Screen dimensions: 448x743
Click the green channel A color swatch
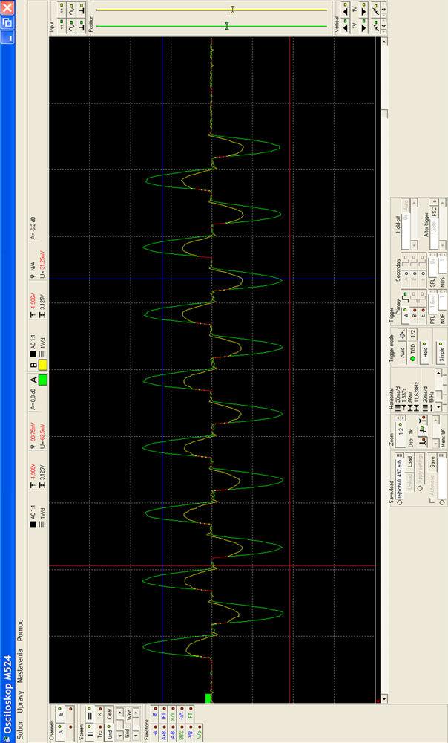coord(42,380)
